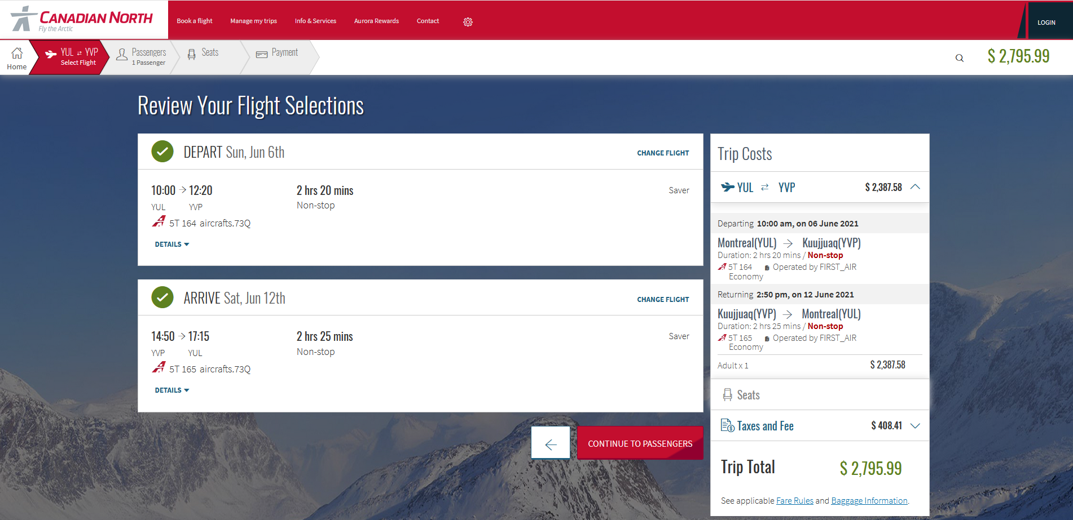Image resolution: width=1073 pixels, height=520 pixels.
Task: Go to the Select Flight step
Action: point(71,57)
